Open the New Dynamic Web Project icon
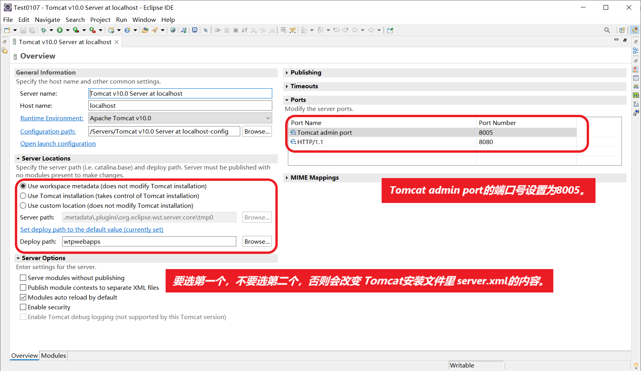This screenshot has width=641, height=371. point(111,30)
